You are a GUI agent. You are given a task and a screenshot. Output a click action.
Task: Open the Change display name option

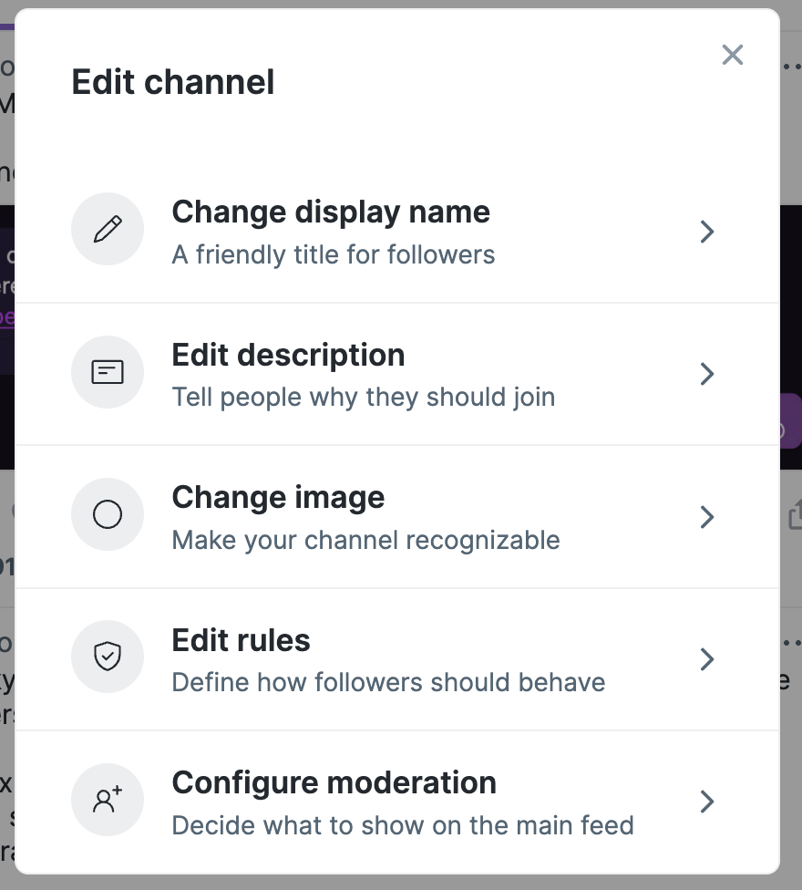point(331,212)
